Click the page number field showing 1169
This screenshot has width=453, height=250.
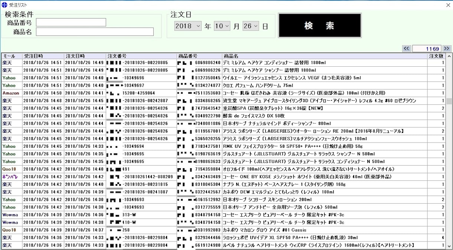point(427,49)
